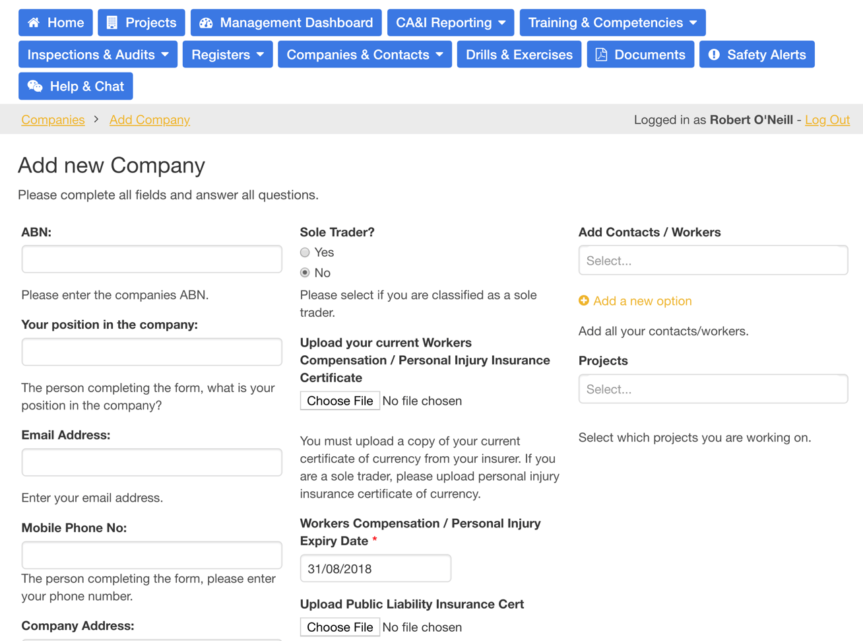This screenshot has height=641, width=863.
Task: Click the ABN input field
Action: click(x=152, y=259)
